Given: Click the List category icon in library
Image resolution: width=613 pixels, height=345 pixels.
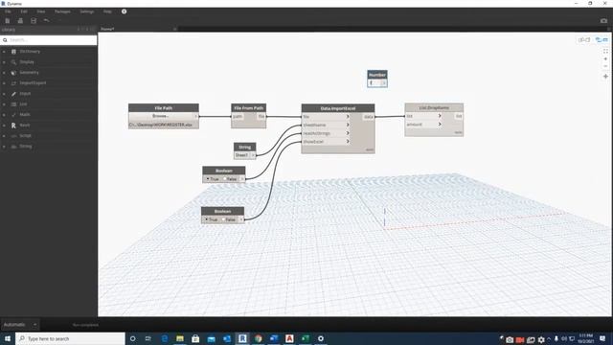Looking at the screenshot, I should (13, 104).
